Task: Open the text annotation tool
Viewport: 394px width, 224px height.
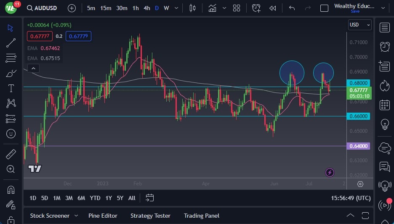Action: 11,88
